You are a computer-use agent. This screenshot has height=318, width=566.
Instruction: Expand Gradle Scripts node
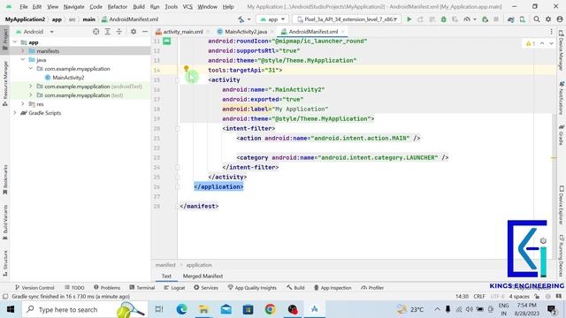click(15, 113)
